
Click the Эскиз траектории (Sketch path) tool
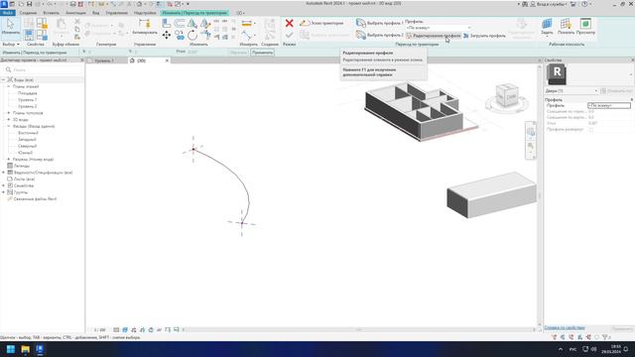321,23
